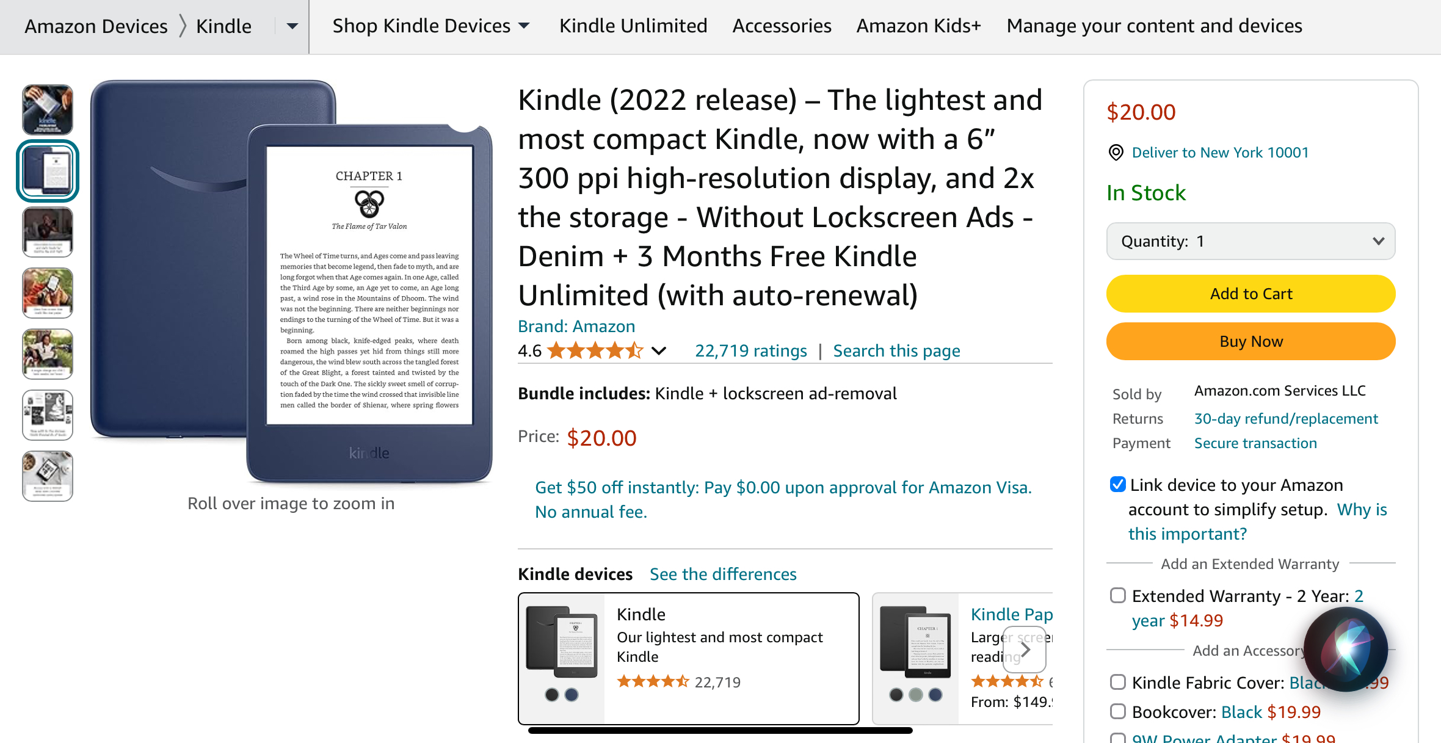This screenshot has height=743, width=1441.
Task: Open Shop Kindle Devices menu
Action: pos(430,26)
